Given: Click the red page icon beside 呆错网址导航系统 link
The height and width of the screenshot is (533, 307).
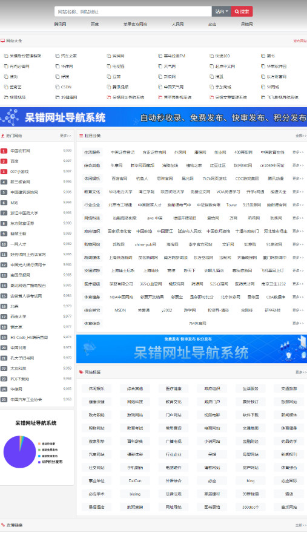Looking at the screenshot, I should [x=108, y=97].
